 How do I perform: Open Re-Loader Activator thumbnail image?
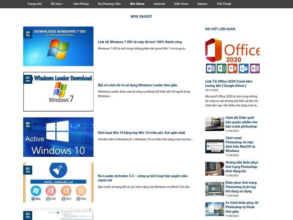pyautogui.click(x=58, y=182)
